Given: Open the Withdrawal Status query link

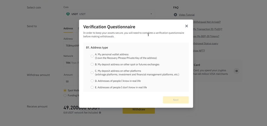Looking at the screenshot, I should click(x=206, y=43).
